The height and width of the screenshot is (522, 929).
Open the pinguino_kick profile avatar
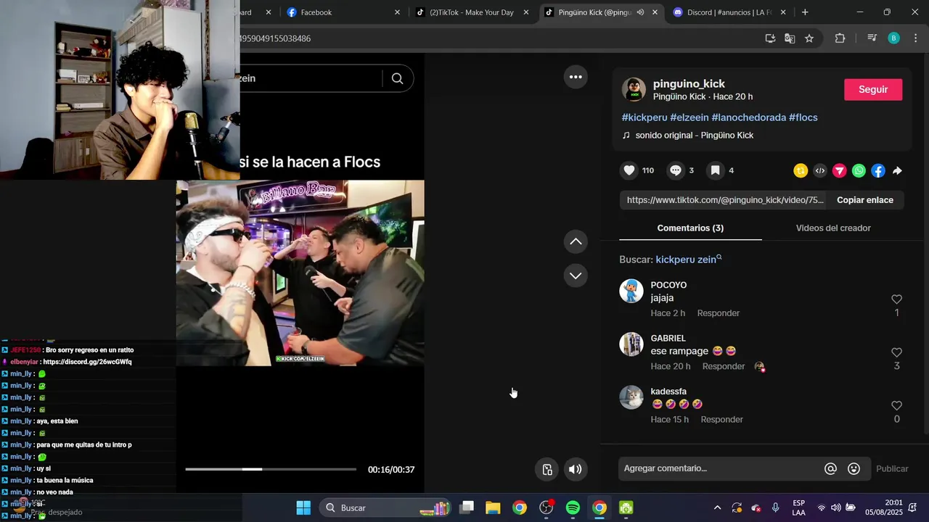pyautogui.click(x=634, y=89)
